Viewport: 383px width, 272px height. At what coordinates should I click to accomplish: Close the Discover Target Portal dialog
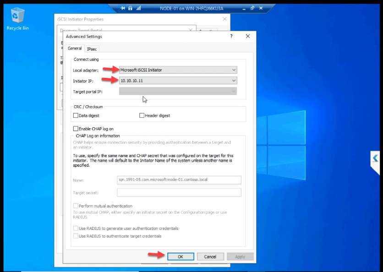tap(190, 30)
